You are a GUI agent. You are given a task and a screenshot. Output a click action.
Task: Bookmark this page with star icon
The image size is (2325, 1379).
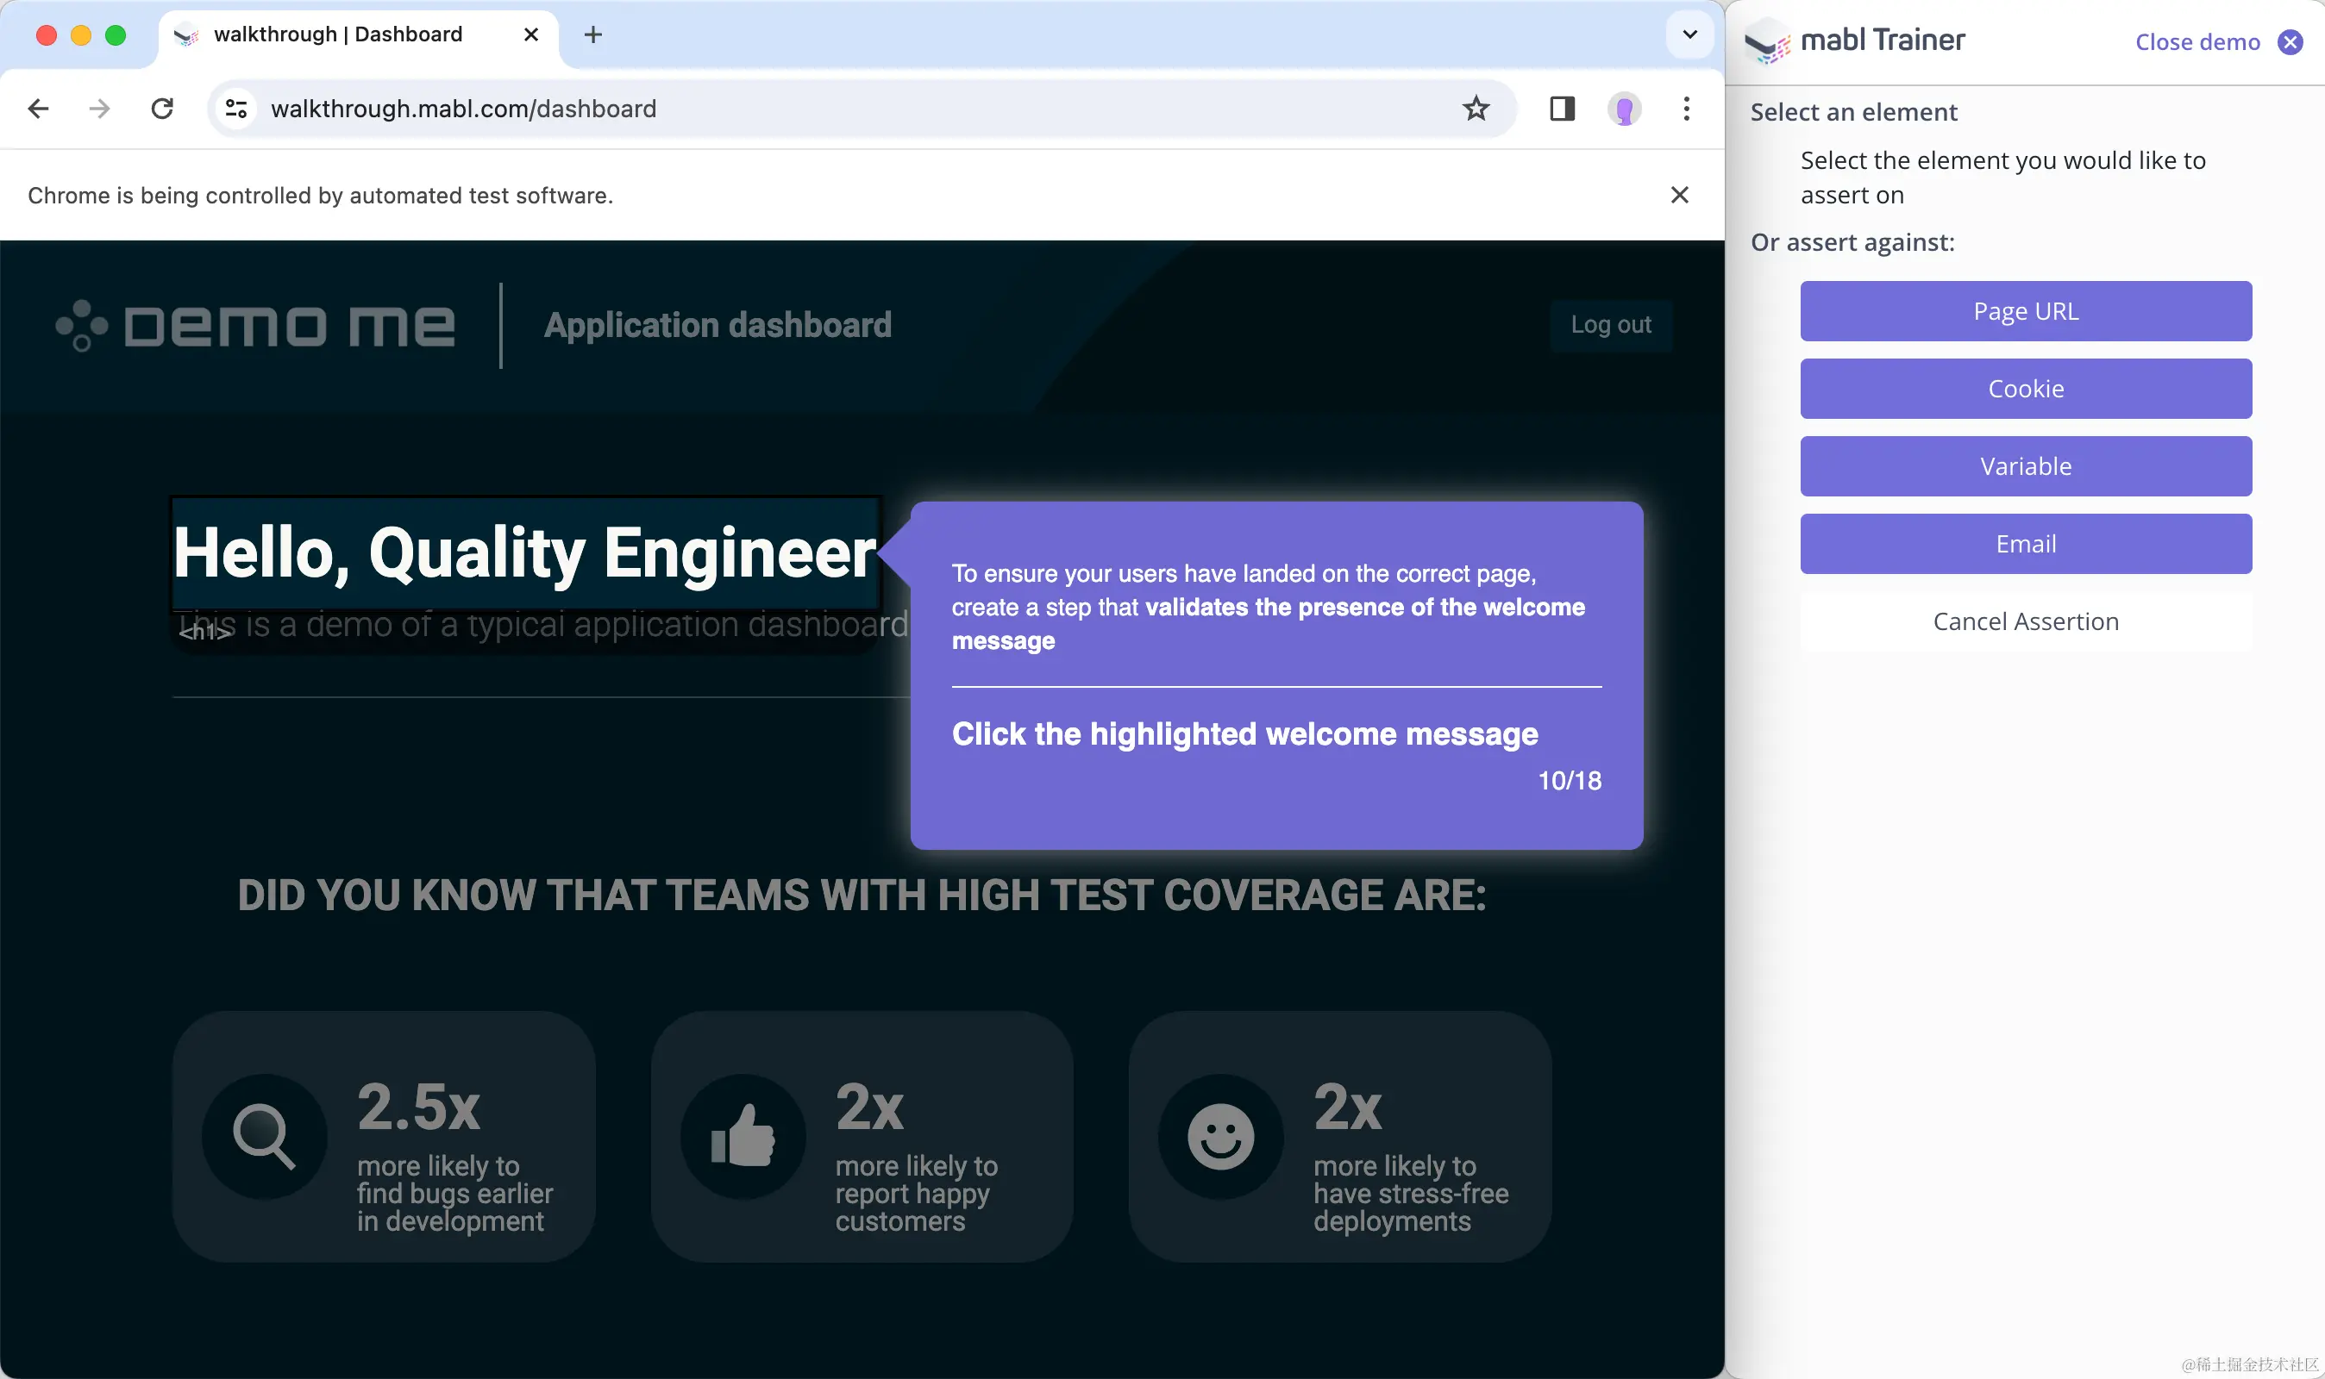coord(1476,109)
